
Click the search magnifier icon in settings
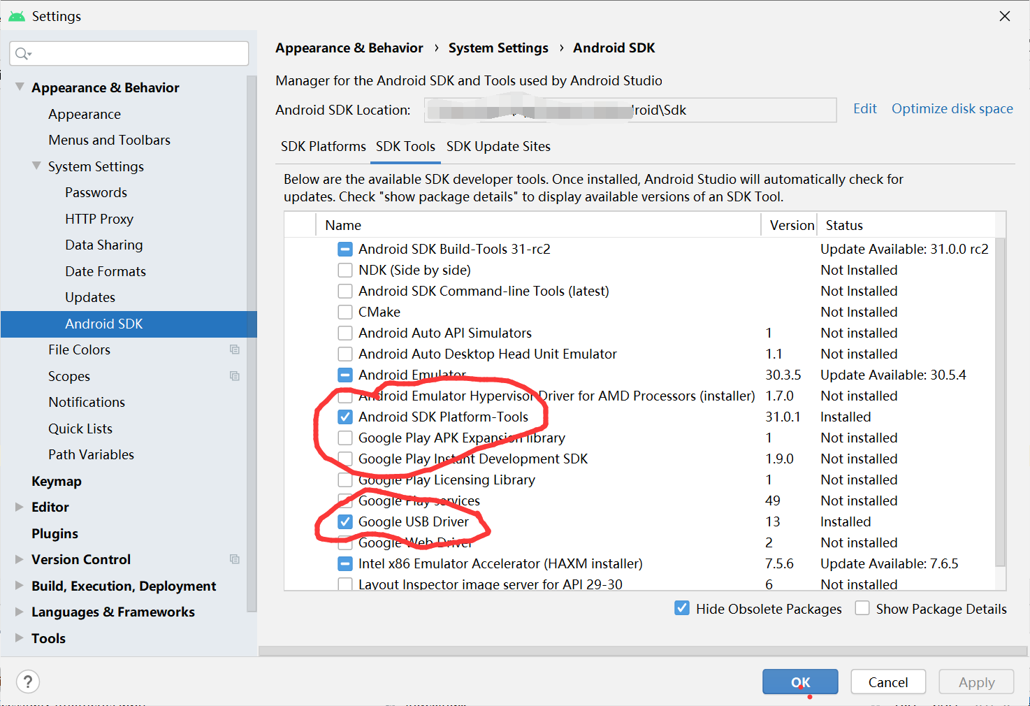22,54
